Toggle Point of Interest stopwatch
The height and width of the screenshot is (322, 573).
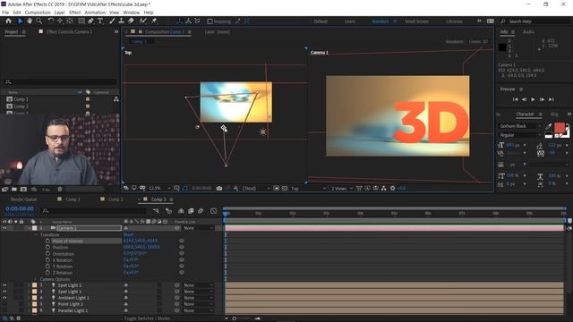[47, 241]
